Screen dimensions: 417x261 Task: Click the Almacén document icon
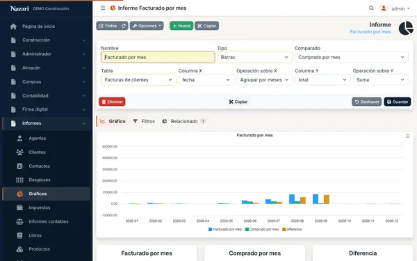point(13,68)
